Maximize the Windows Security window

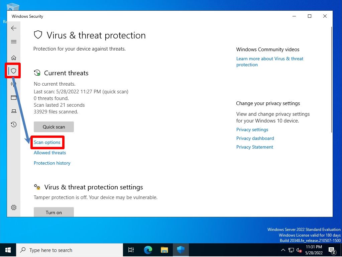point(310,16)
